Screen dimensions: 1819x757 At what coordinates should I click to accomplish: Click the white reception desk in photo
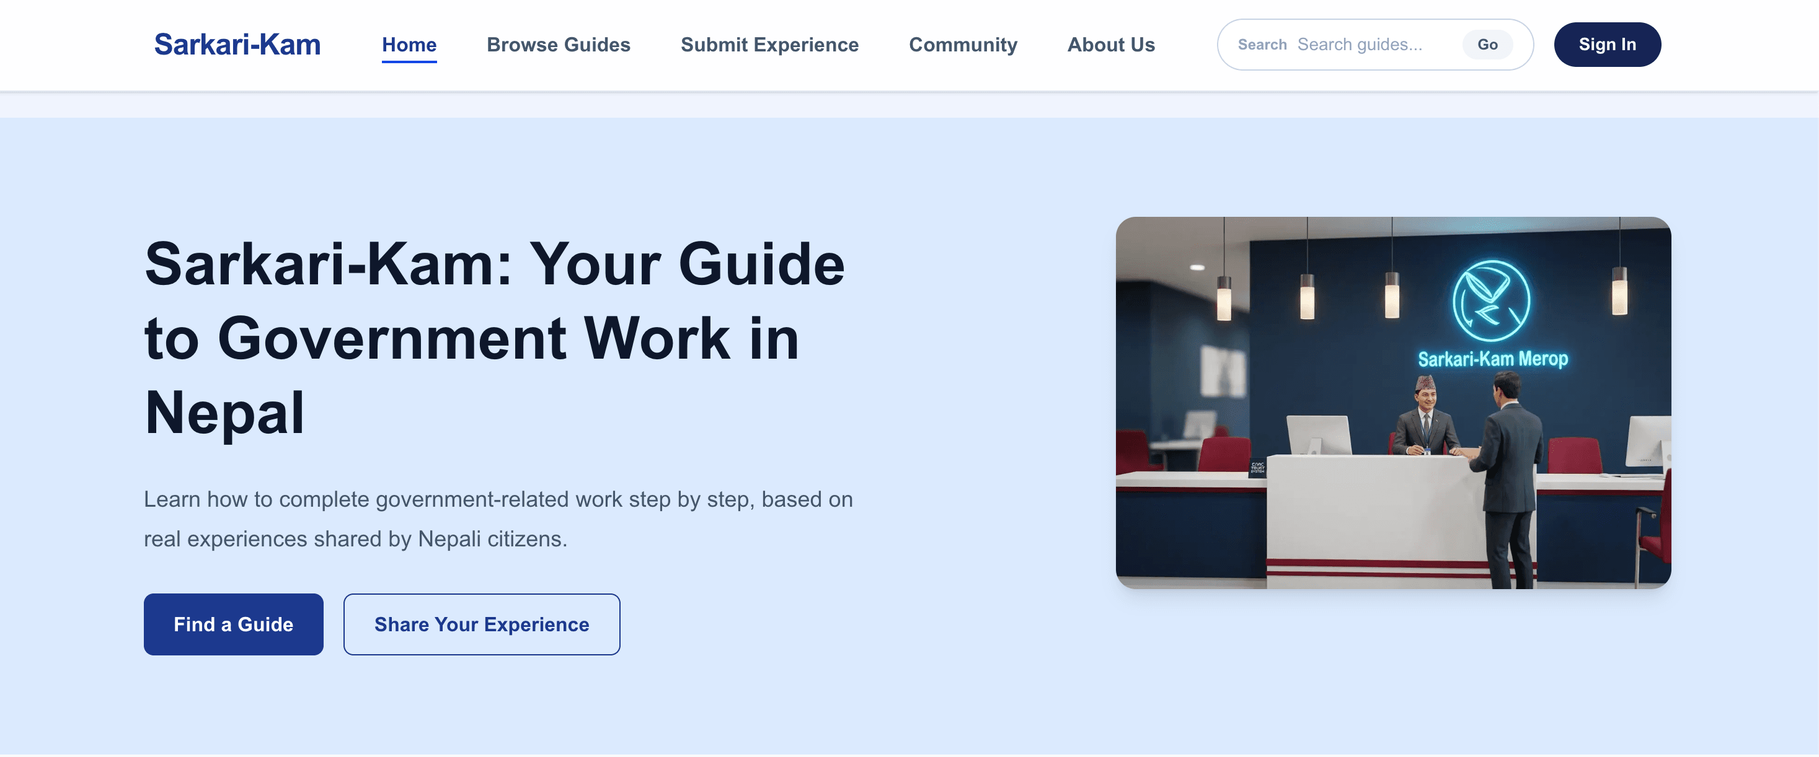click(x=1377, y=520)
